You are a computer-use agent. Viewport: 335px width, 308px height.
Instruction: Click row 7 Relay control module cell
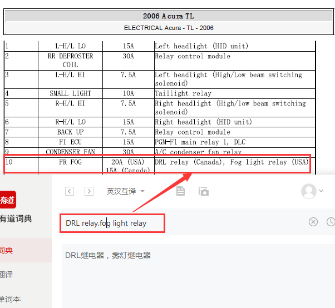tap(235, 132)
